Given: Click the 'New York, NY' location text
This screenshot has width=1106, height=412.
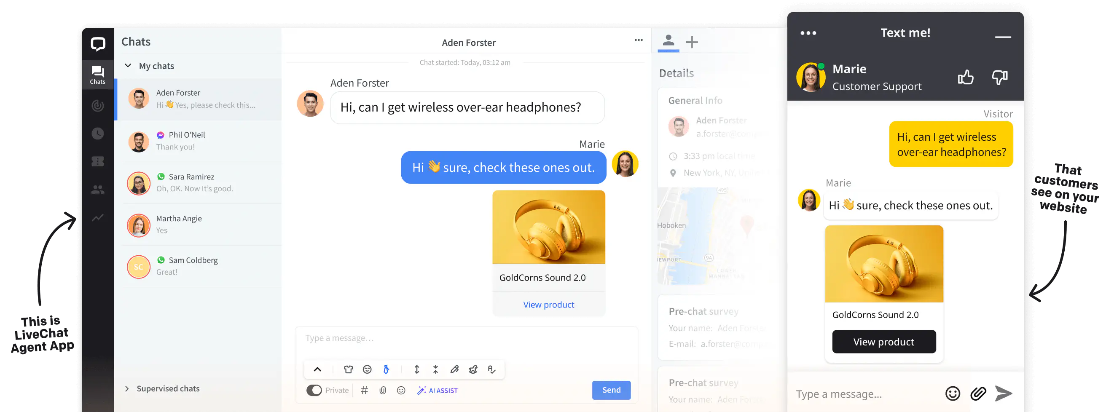Looking at the screenshot, I should click(x=709, y=173).
